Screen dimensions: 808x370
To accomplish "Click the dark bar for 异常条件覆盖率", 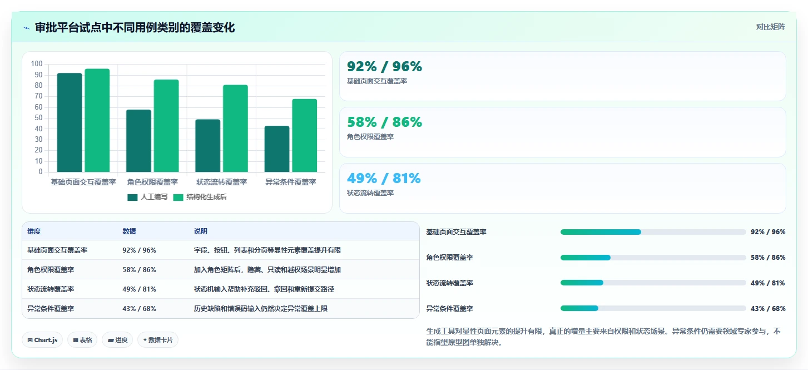I will 277,149.
